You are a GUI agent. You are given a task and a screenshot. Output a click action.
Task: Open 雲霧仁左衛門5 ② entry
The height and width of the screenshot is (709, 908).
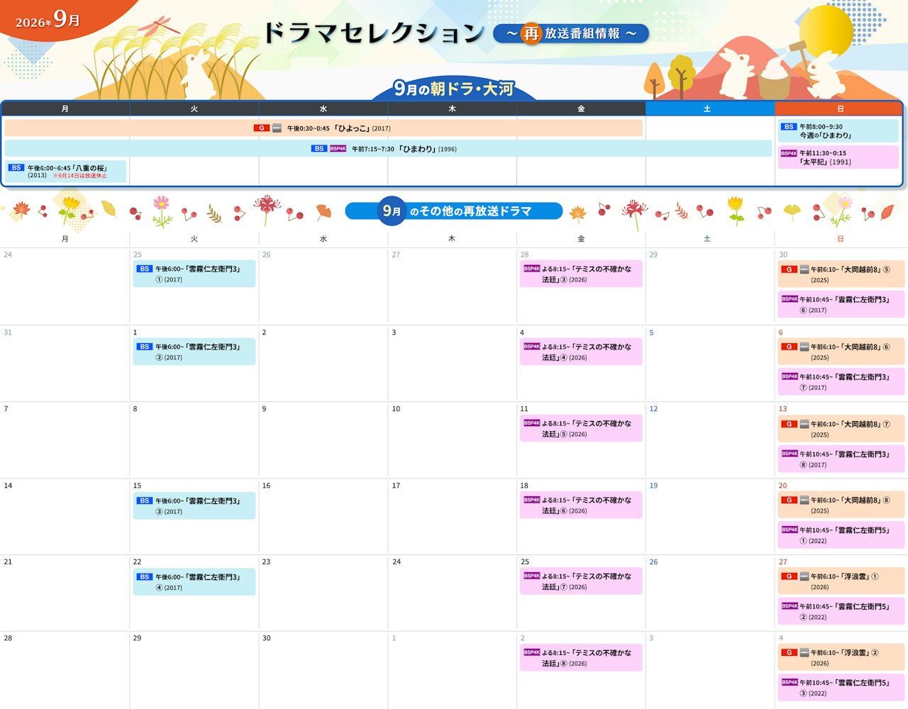[x=841, y=611]
